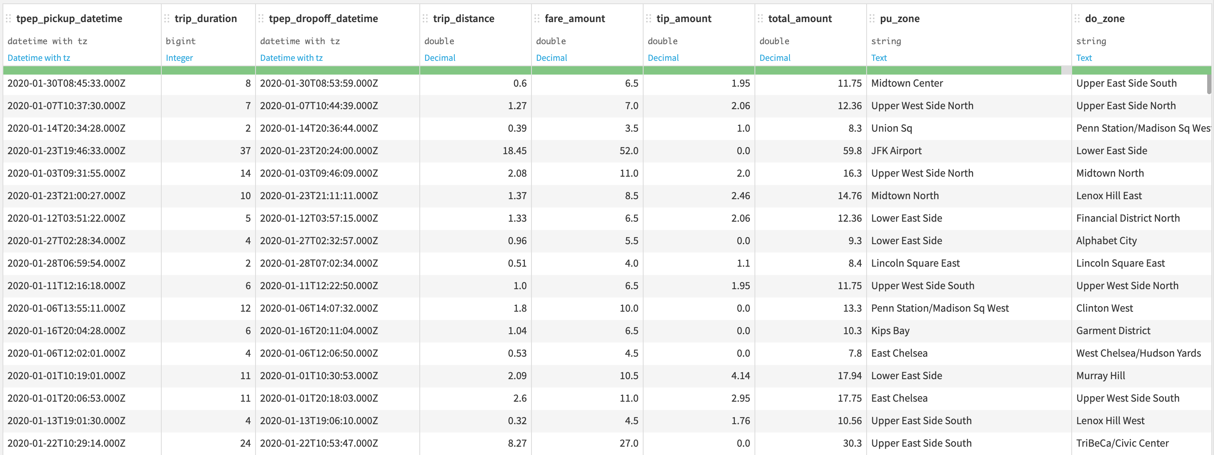Viewport: 1218px width, 455px height.
Task: Open the total_amount column header menu
Action: pyautogui.click(x=799, y=18)
